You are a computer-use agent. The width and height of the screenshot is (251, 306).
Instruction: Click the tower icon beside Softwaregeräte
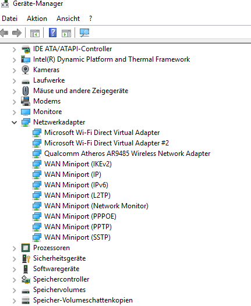[x=26, y=269]
